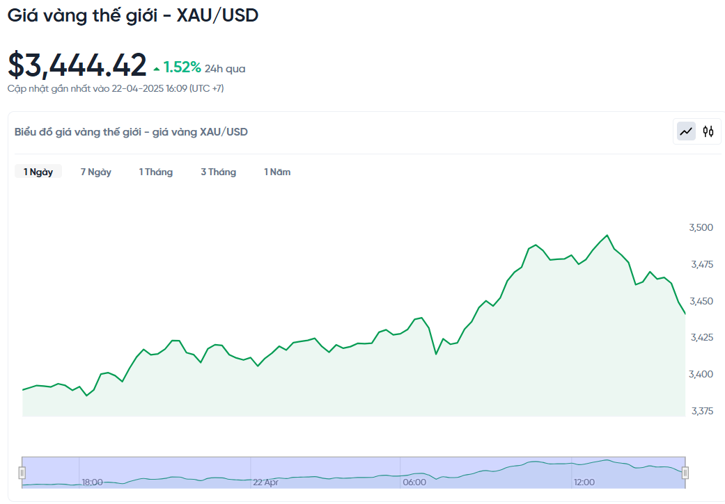Click the 12:00 marker in the navigator

tap(584, 482)
